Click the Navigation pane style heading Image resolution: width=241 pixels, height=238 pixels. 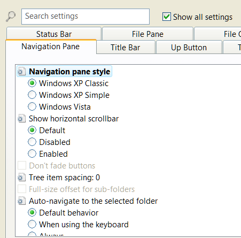pos(69,72)
